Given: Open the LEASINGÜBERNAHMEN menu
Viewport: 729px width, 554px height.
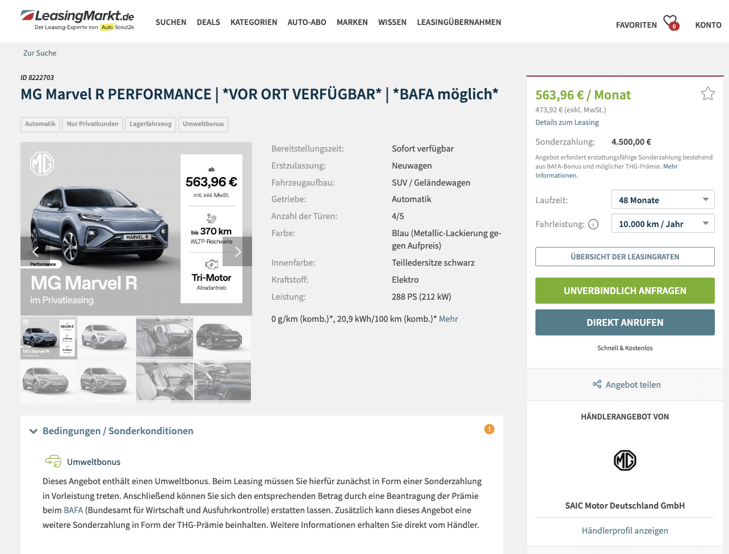Looking at the screenshot, I should [x=459, y=22].
